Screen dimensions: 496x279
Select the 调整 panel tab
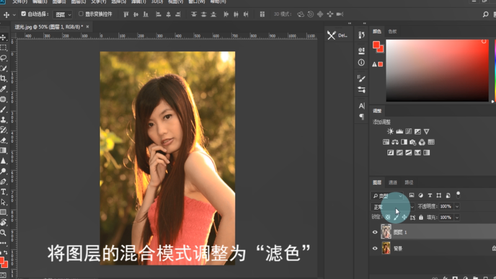pyautogui.click(x=377, y=111)
